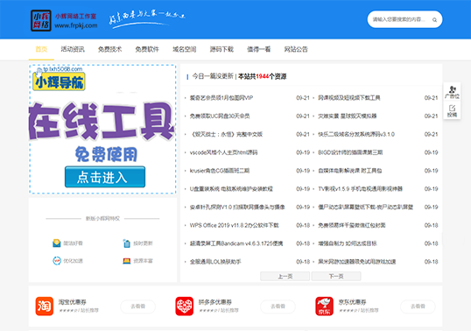Select the www.frpkj.com header text

point(76,25)
